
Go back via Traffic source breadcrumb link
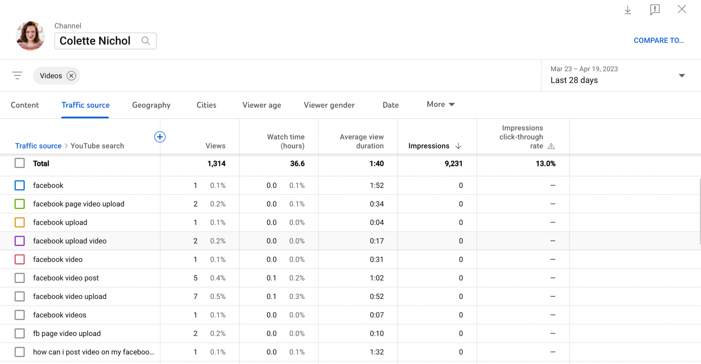[38, 146]
